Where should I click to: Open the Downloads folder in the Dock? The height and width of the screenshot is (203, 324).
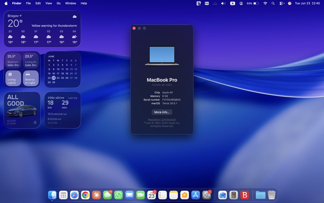click(x=260, y=195)
